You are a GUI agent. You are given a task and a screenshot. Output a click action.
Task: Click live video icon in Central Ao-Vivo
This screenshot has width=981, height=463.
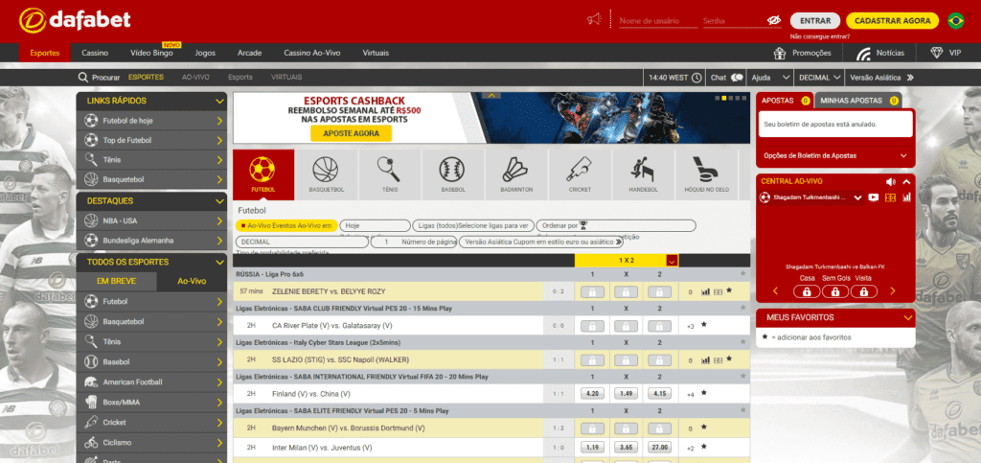[874, 197]
